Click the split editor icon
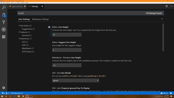The height and width of the screenshot is (98, 174). [167, 6]
